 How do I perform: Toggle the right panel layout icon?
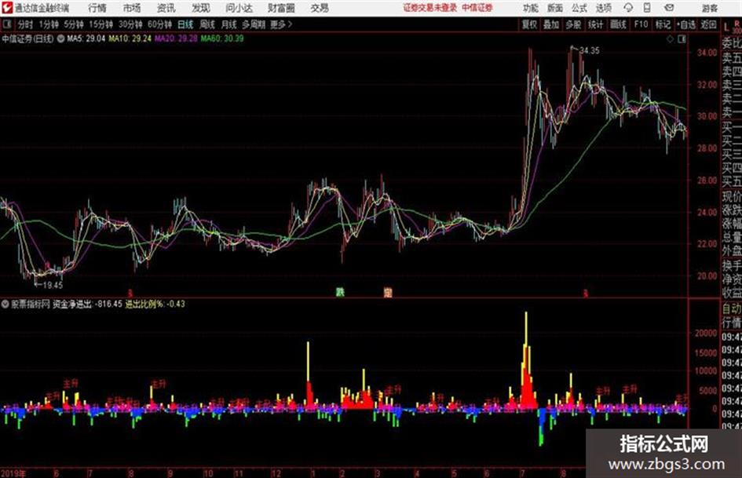[682, 39]
